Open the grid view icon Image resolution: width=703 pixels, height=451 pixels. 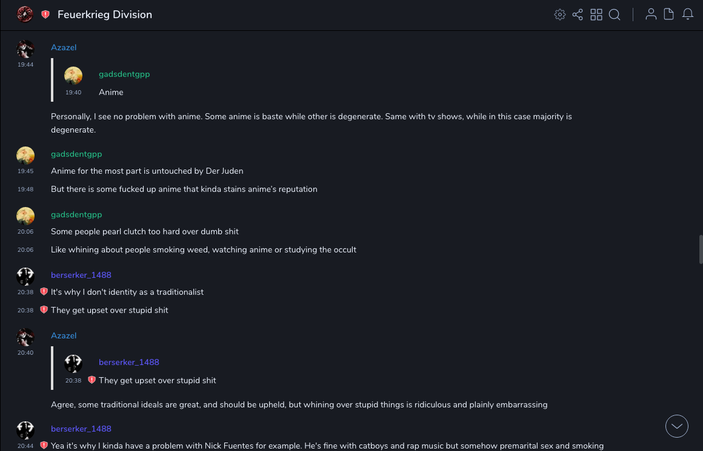tap(596, 15)
